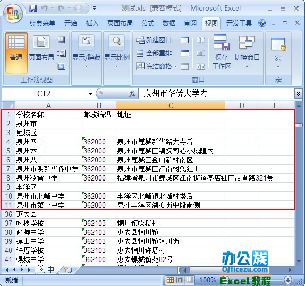Click cell 泉州市明新华侨中学
This screenshot has height=286, width=305.
(x=49, y=169)
